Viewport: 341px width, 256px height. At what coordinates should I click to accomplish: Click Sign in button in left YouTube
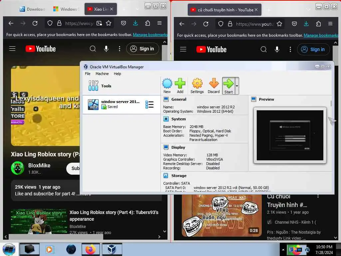pos(143,49)
